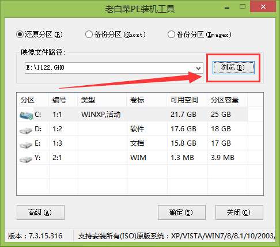Select the 备份分区 (Imagex) radio option
The width and height of the screenshot is (280, 247).
coord(199,35)
